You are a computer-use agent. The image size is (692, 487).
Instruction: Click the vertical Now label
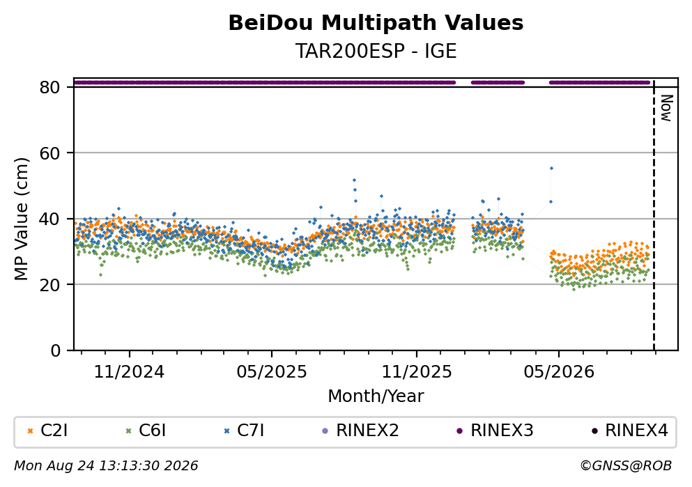666,108
